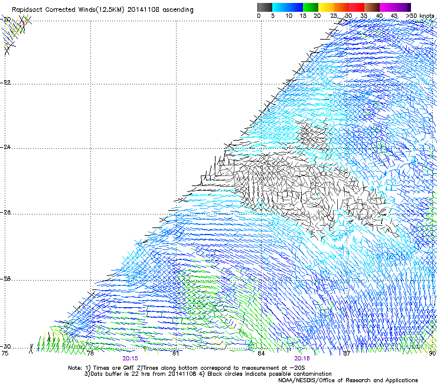
Task: Click the note about 'Data buffer is 22 hrs'
Action: (x=139, y=374)
